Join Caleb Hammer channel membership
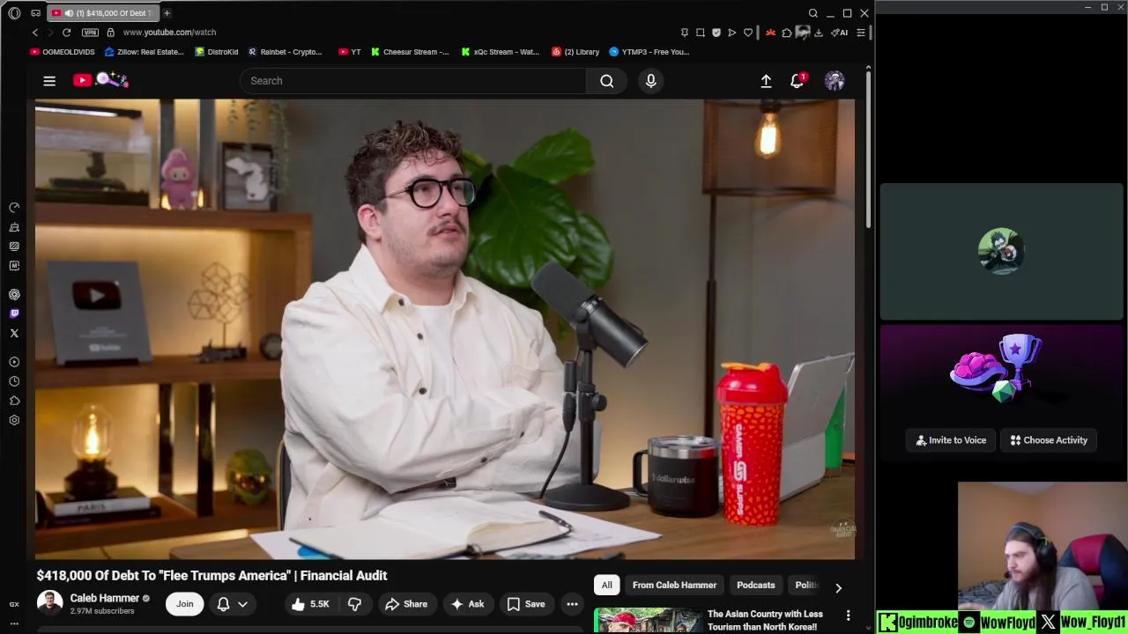Screen dimensions: 1128x634 [x=184, y=604]
